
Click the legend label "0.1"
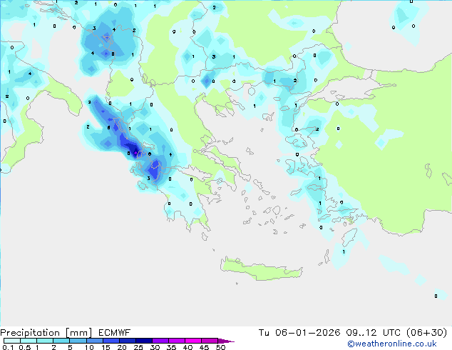[x=8, y=347]
